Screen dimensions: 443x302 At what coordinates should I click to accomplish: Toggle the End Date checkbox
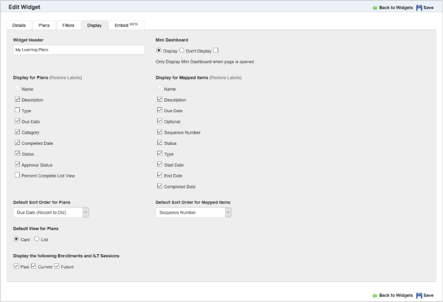[159, 175]
